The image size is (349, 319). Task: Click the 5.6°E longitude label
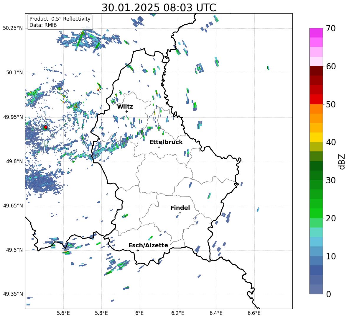63,313
